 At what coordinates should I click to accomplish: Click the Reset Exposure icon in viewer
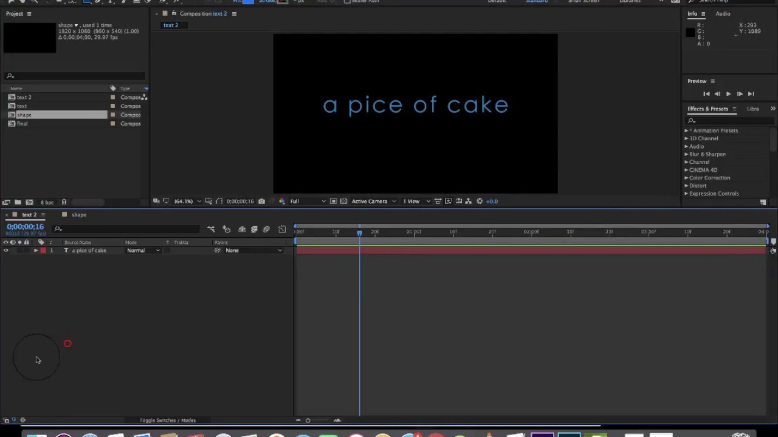[x=480, y=201]
